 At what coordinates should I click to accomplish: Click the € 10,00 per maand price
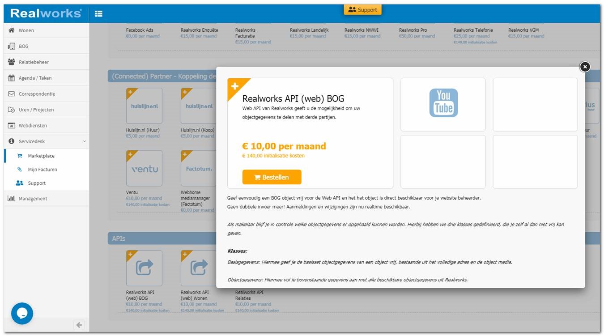pos(284,146)
